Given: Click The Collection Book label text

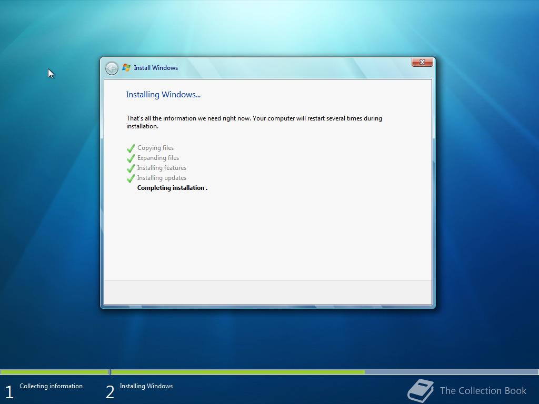Looking at the screenshot, I should [483, 390].
